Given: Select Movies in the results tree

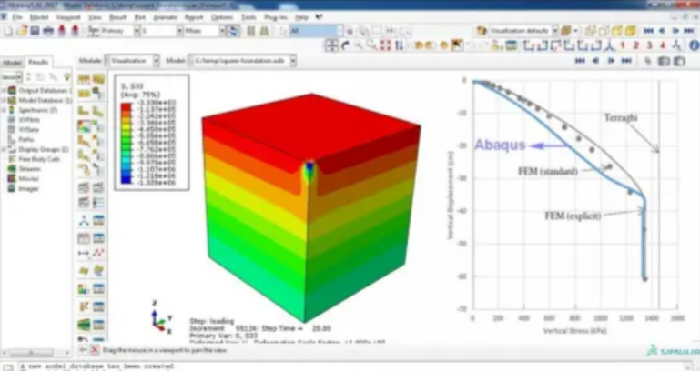Looking at the screenshot, I should 28,179.
